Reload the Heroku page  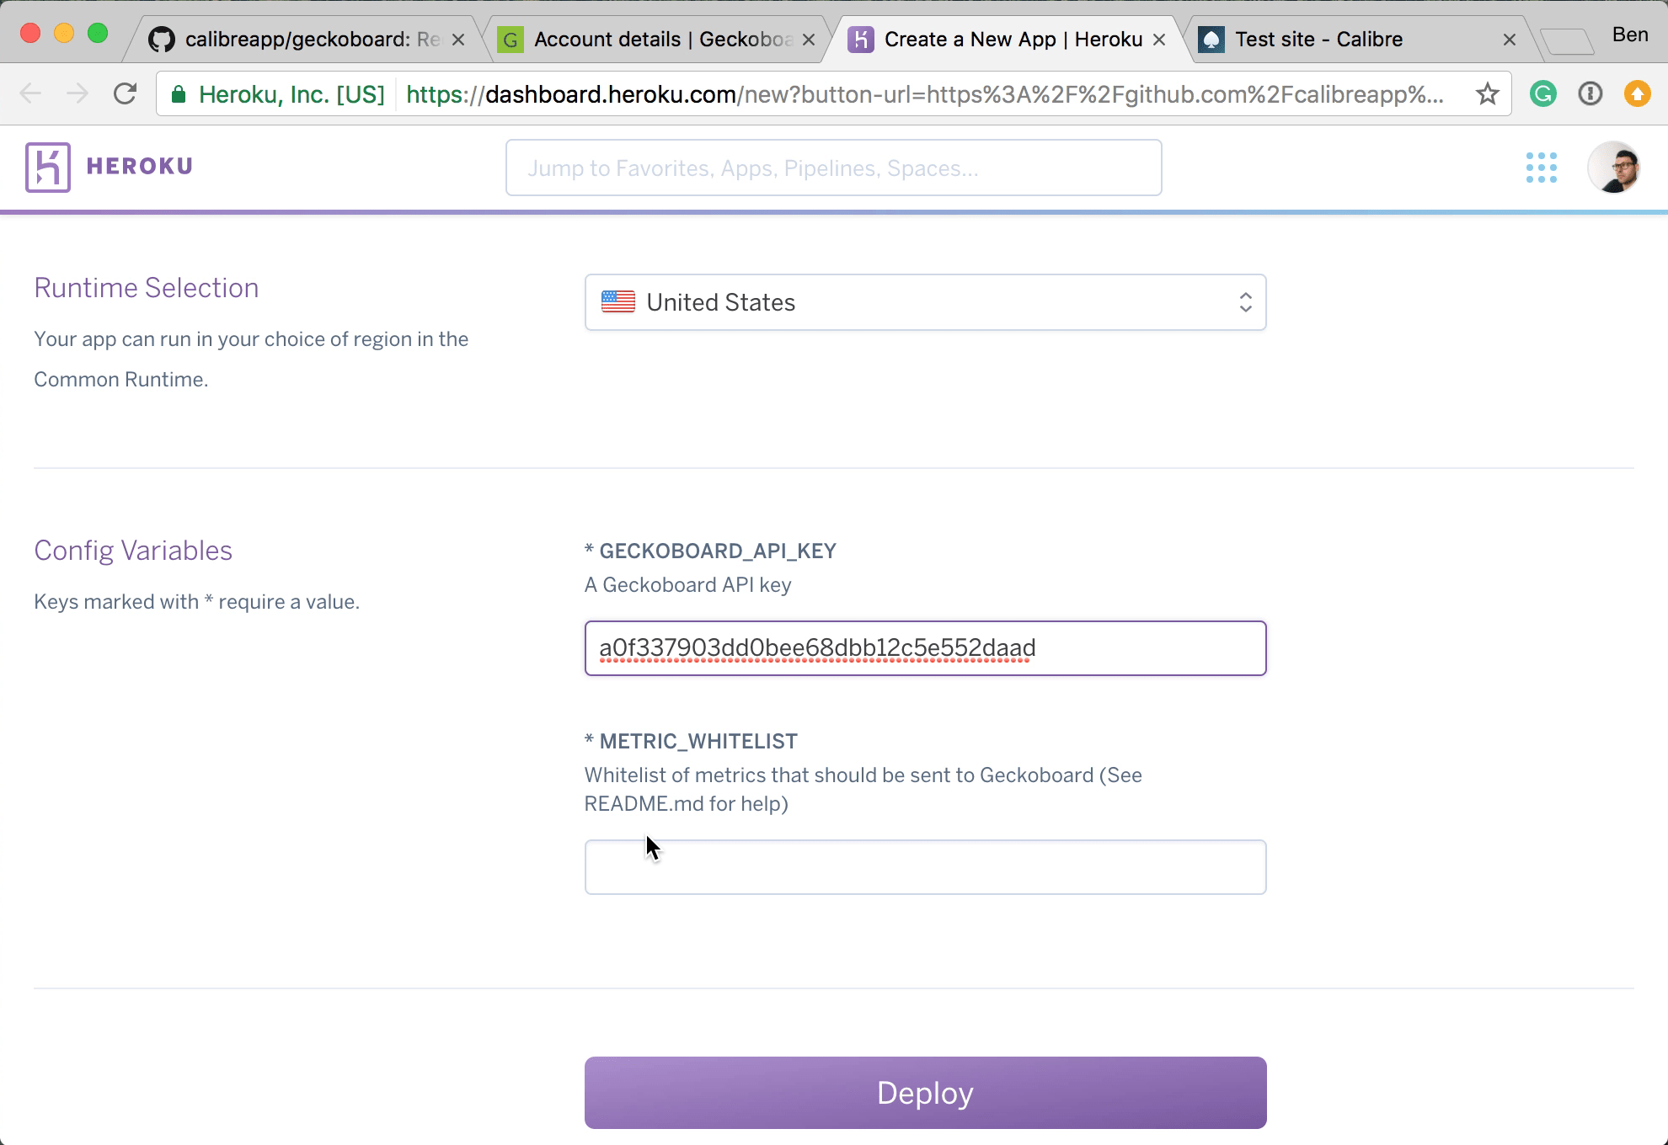coord(126,93)
